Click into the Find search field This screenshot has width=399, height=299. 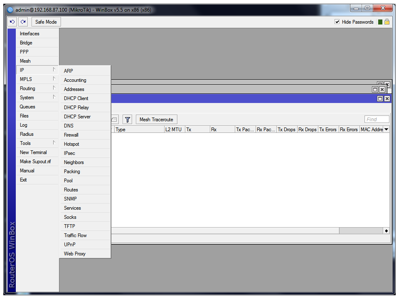pyautogui.click(x=377, y=120)
